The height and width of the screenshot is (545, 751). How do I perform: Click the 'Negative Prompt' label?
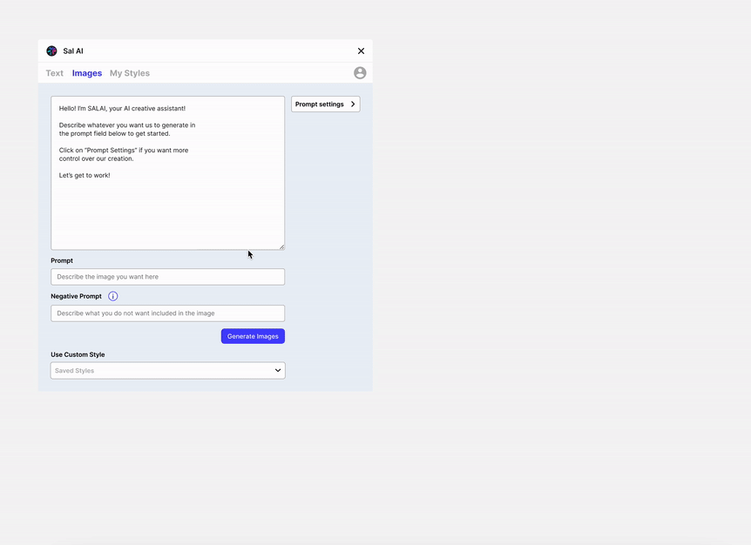[76, 296]
